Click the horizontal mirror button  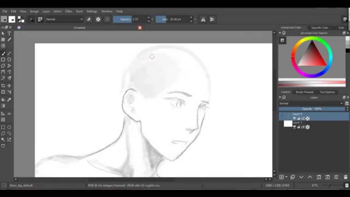coord(203,19)
